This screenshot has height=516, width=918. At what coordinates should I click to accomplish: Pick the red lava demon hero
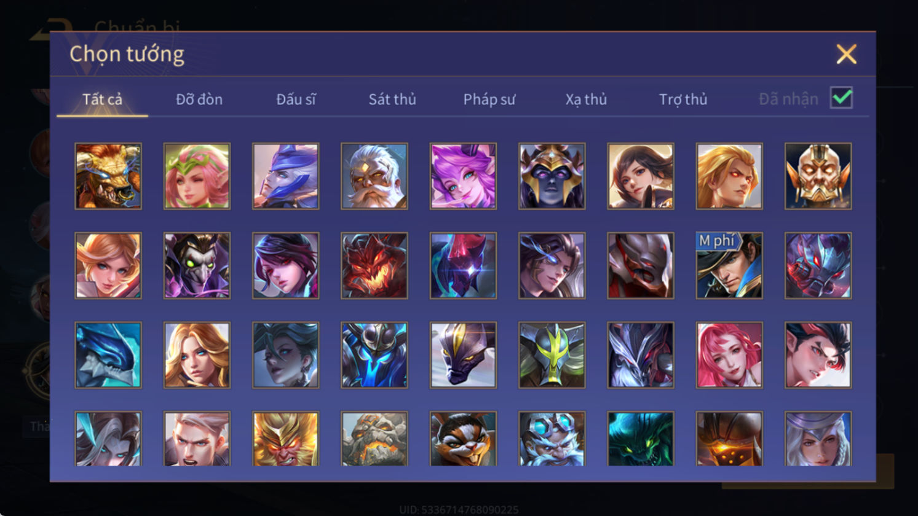[x=374, y=265]
